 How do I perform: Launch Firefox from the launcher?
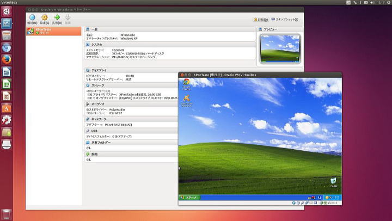tap(7, 59)
